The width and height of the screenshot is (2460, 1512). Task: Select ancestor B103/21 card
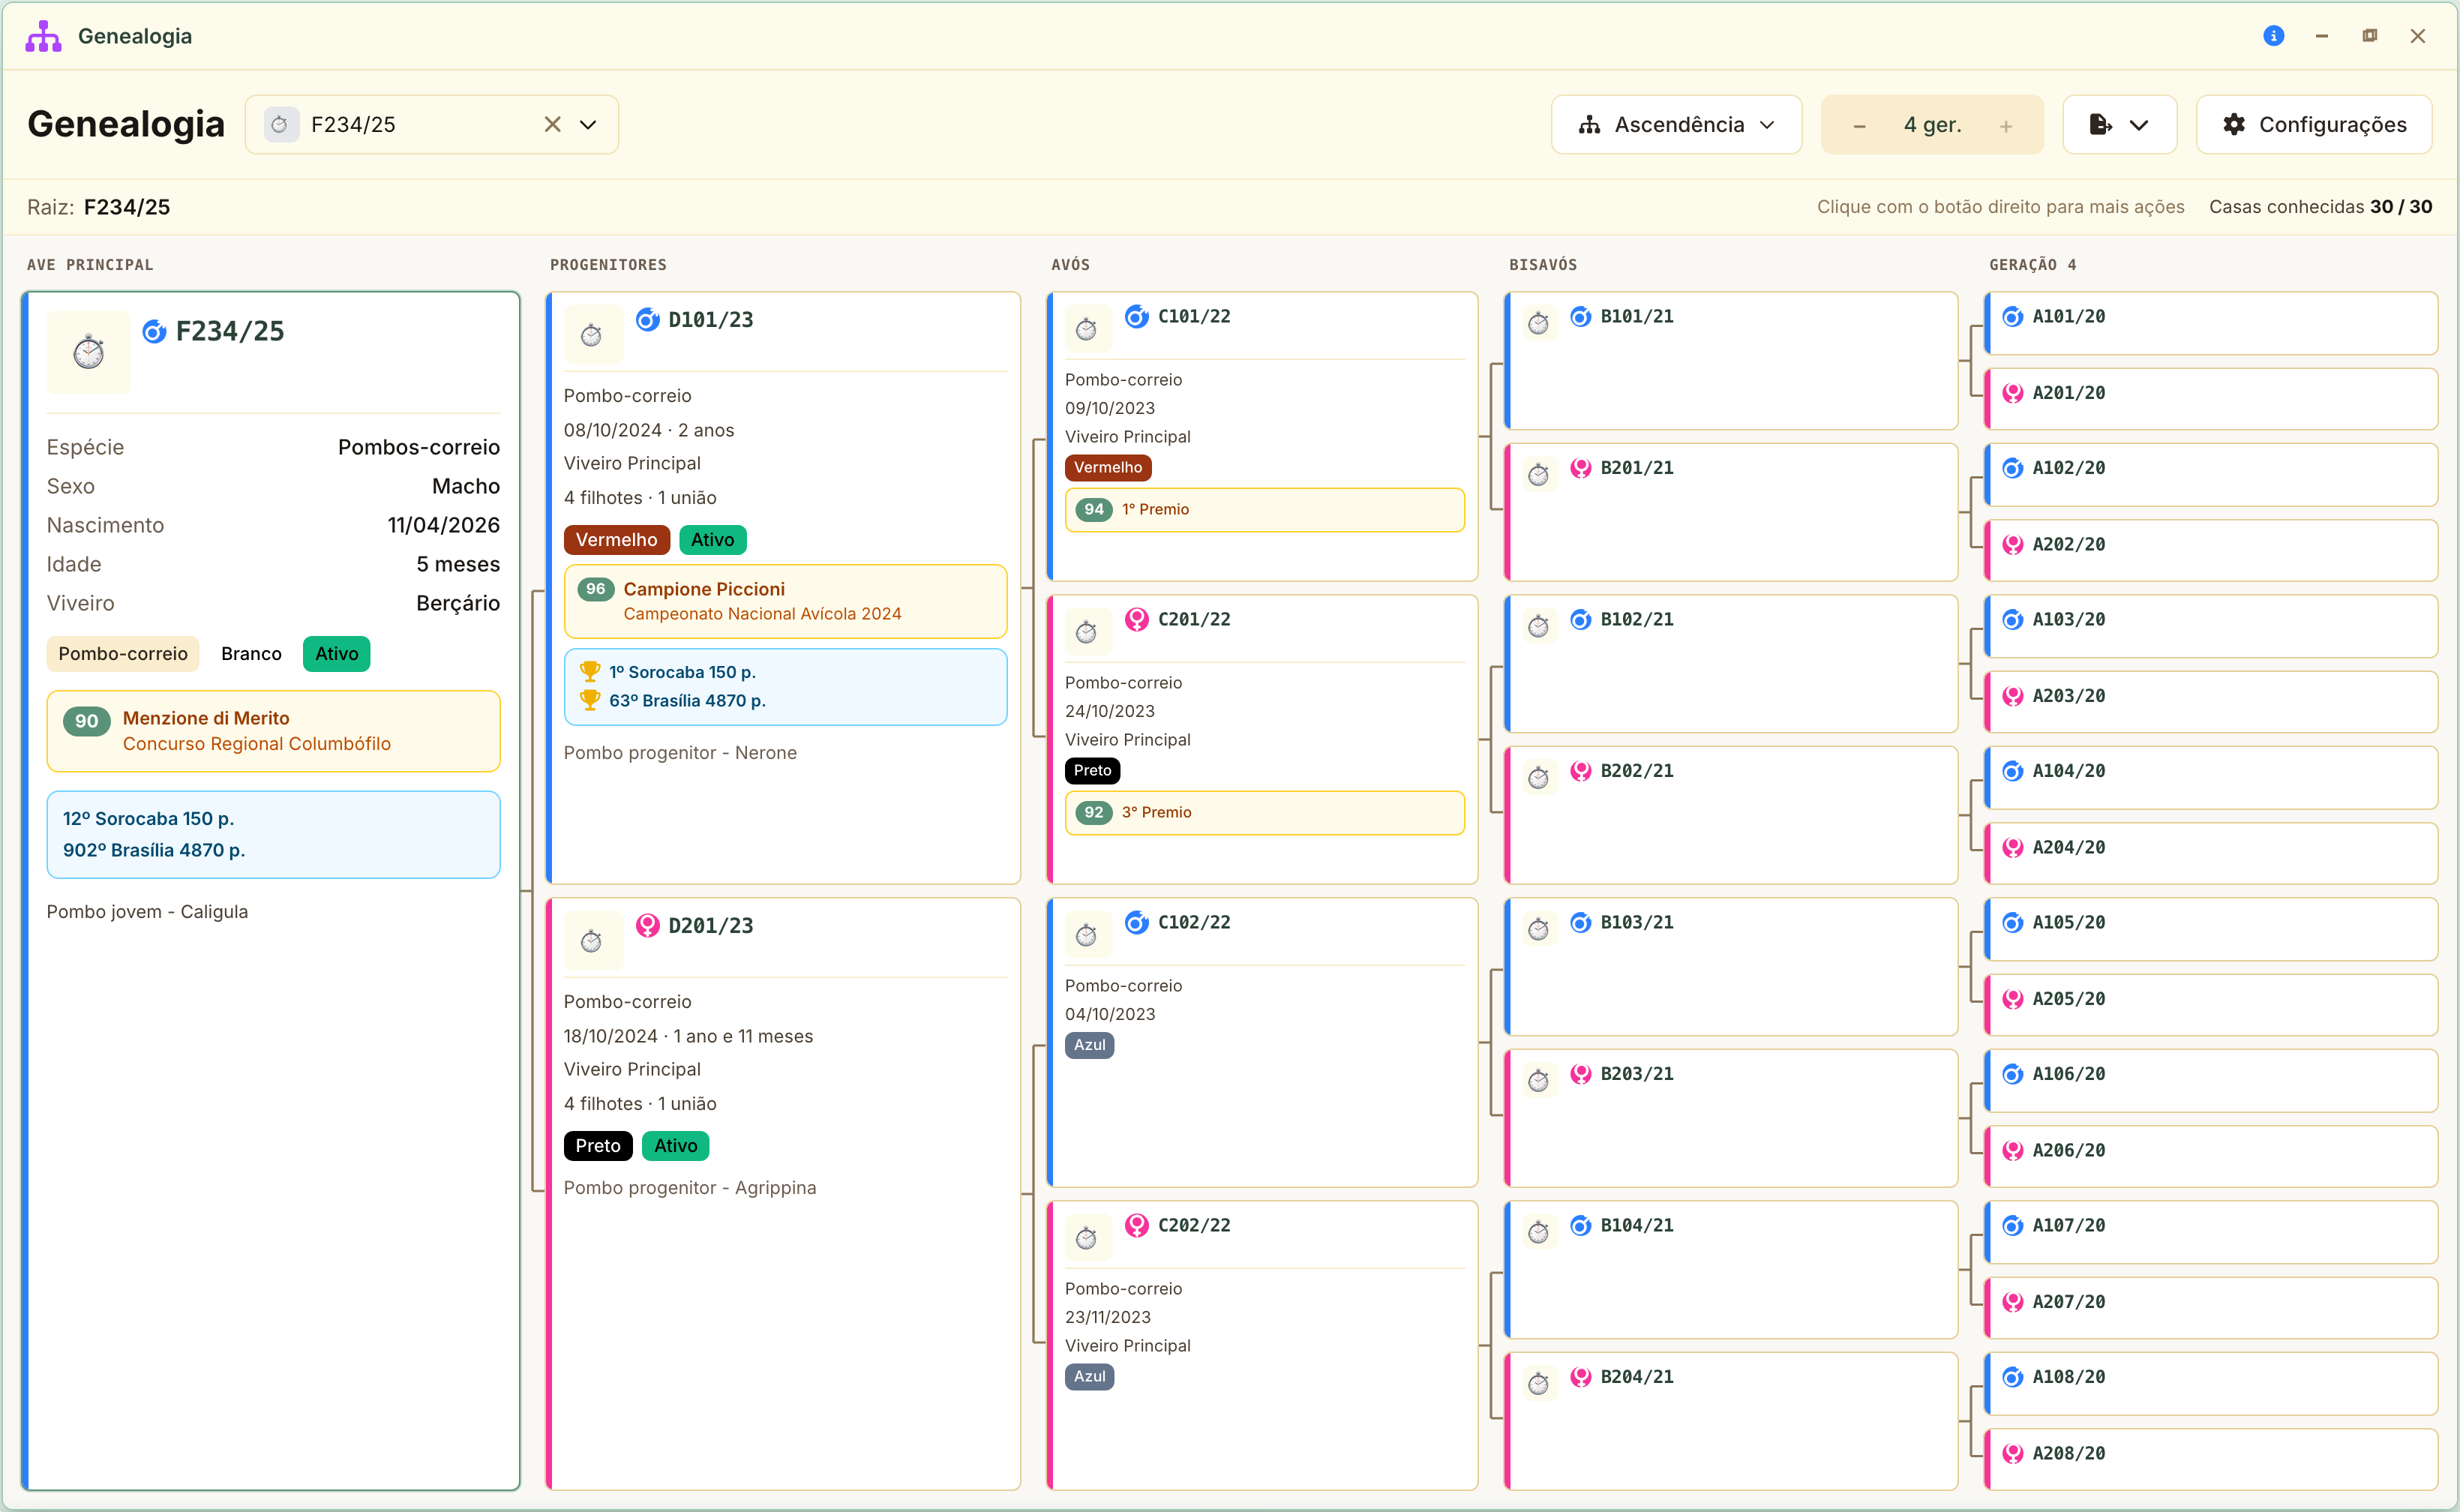coord(1731,967)
